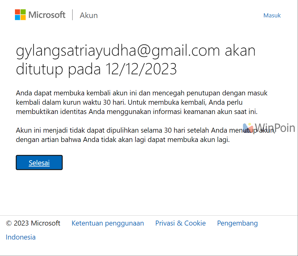This screenshot has width=298, height=256.
Task: Click the Microsoft four-square logo
Action: 20,15
